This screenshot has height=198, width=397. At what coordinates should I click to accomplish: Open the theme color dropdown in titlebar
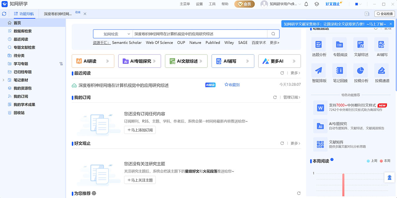coord(360,4)
